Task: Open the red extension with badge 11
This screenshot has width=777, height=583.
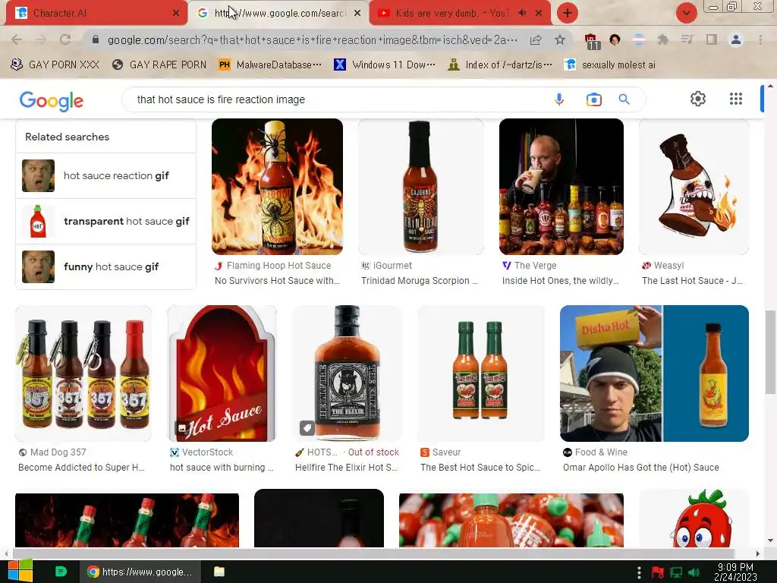Action: click(x=591, y=41)
